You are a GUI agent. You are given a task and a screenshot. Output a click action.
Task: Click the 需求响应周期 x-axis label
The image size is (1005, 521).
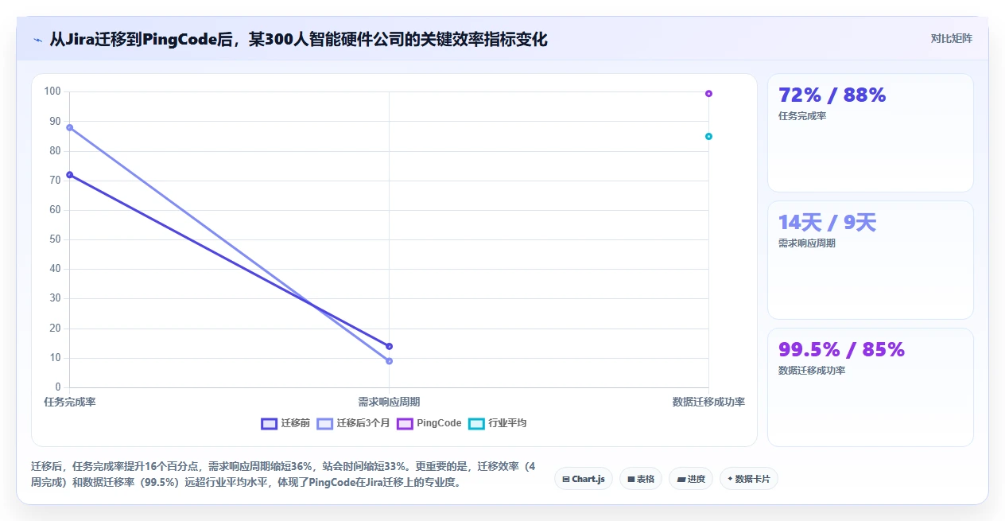tap(389, 402)
